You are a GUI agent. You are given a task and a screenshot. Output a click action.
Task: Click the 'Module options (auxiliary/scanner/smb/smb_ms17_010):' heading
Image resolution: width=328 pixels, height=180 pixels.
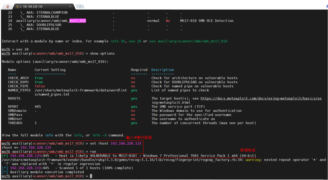click(55, 62)
